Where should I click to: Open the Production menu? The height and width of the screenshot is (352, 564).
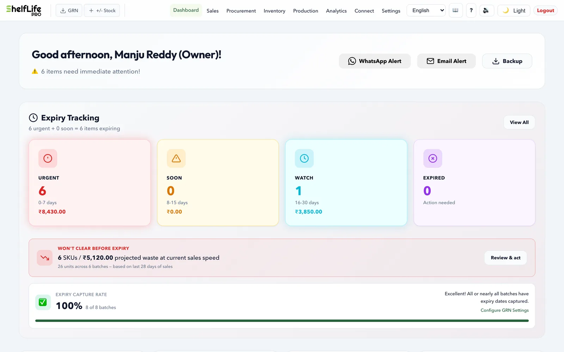(306, 11)
